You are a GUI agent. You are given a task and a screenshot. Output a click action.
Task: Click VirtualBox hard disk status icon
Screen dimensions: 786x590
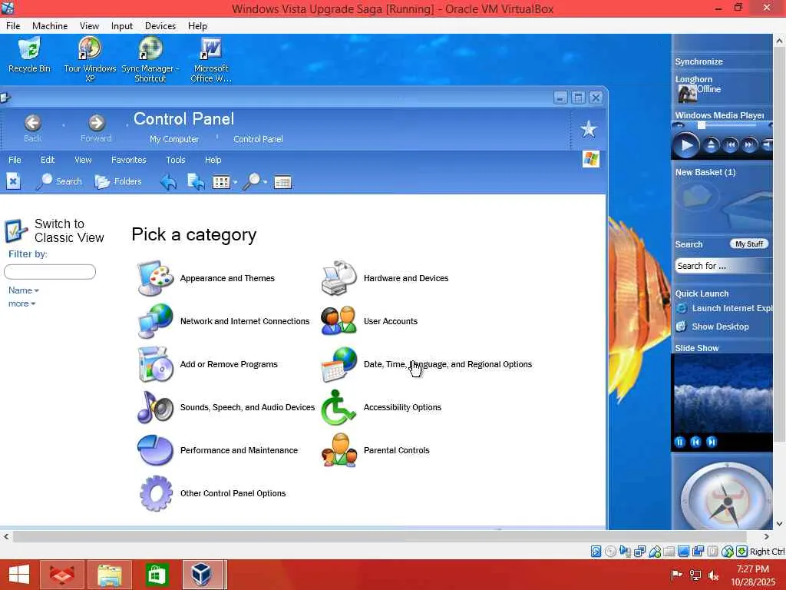[596, 552]
